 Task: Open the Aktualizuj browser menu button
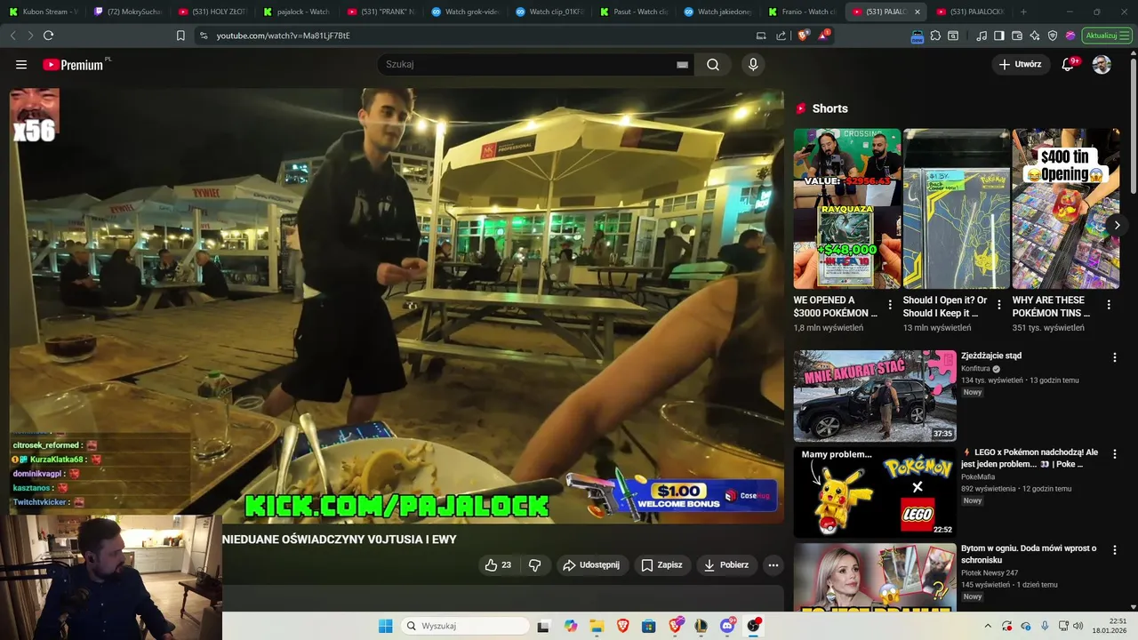pos(1107,36)
